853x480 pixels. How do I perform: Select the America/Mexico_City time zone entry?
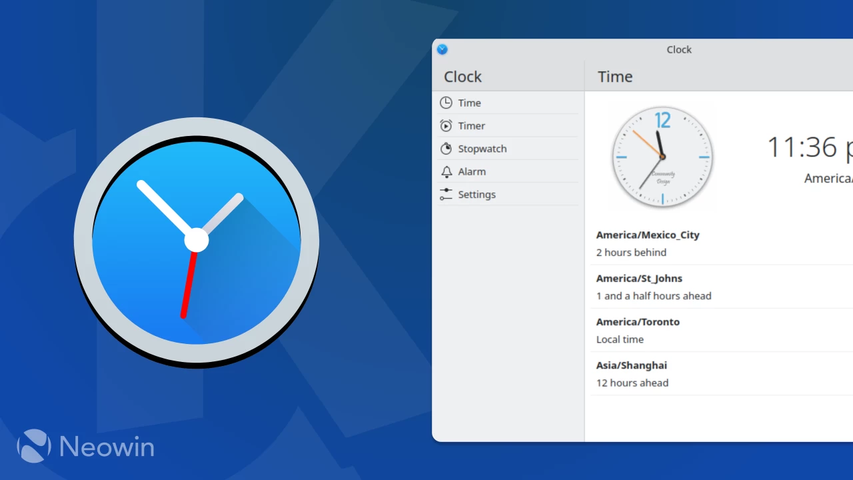click(x=721, y=243)
